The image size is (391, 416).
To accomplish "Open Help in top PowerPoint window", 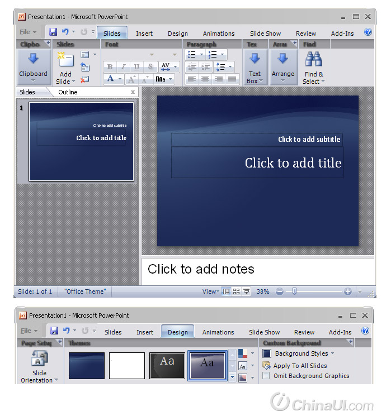I will (x=368, y=32).
